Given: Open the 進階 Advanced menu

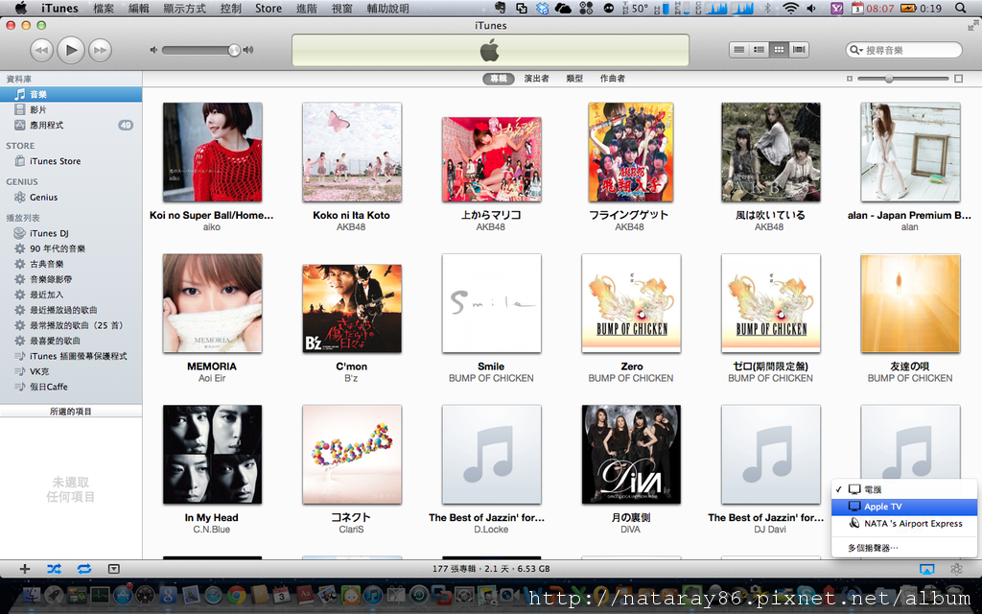Looking at the screenshot, I should 306,8.
